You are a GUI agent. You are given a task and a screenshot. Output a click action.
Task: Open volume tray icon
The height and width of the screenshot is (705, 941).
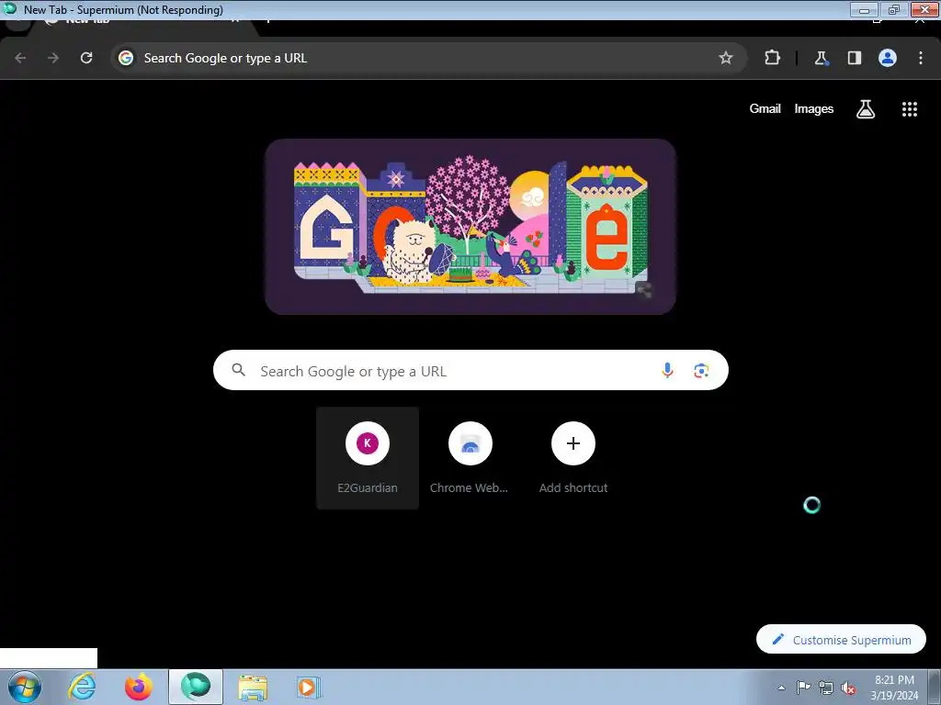(x=848, y=688)
